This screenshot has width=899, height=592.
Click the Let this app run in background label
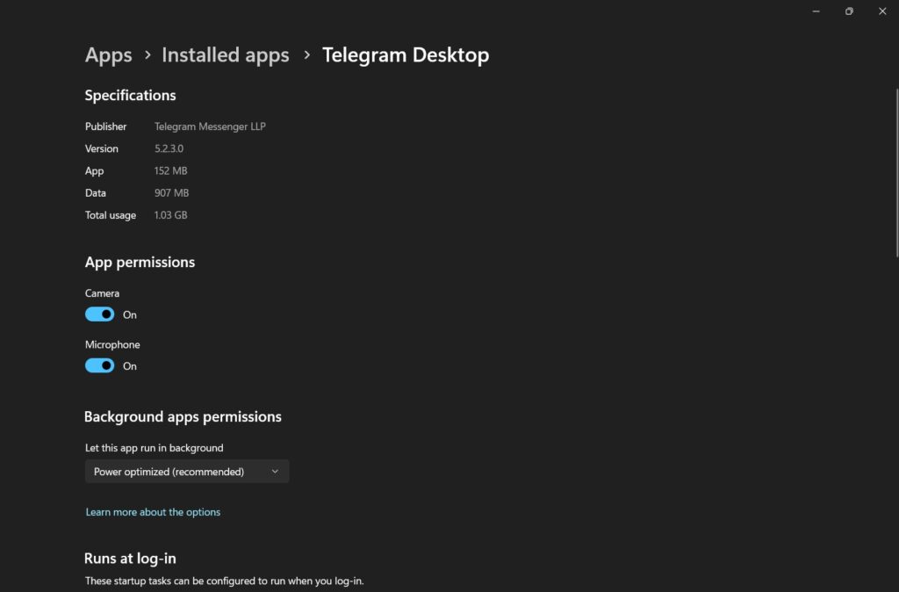click(x=155, y=448)
